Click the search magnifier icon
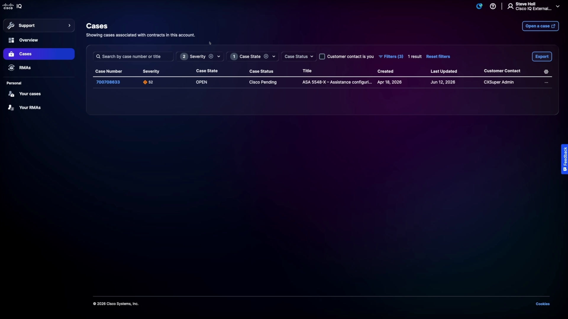Screen dimensions: 568x319 pyautogui.click(x=98, y=56)
